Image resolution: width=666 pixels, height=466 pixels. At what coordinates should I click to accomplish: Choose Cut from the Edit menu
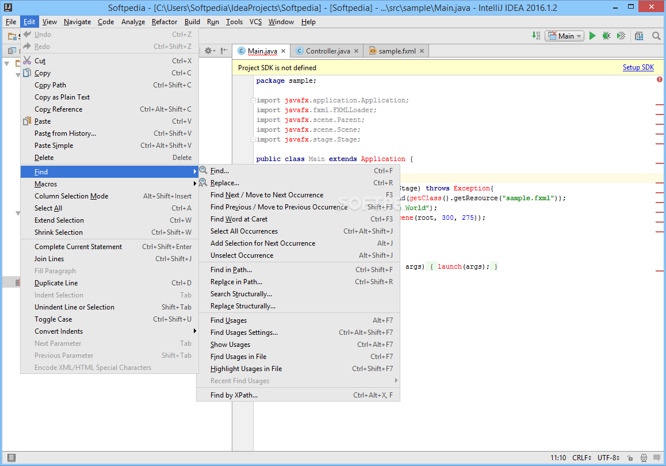[x=110, y=61]
